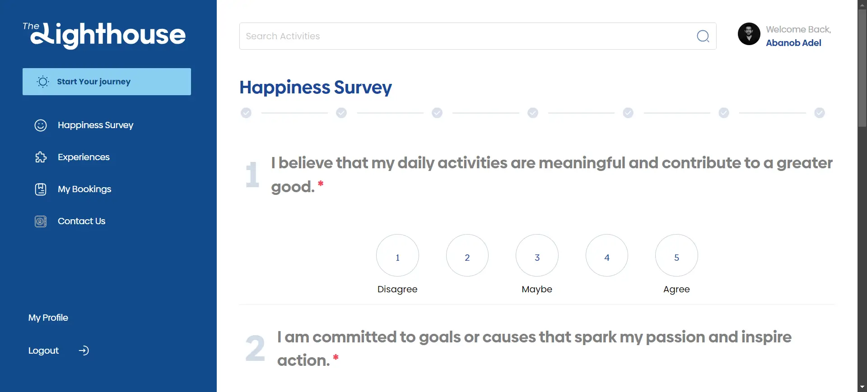Choose rating 5 for question one
The image size is (867, 392).
coord(676,255)
